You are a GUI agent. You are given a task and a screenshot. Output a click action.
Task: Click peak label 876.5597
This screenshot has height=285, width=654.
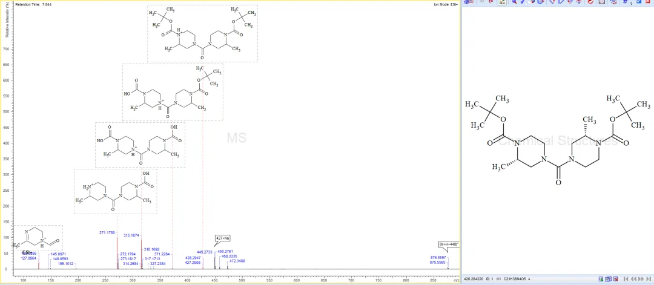pyautogui.click(x=438, y=258)
